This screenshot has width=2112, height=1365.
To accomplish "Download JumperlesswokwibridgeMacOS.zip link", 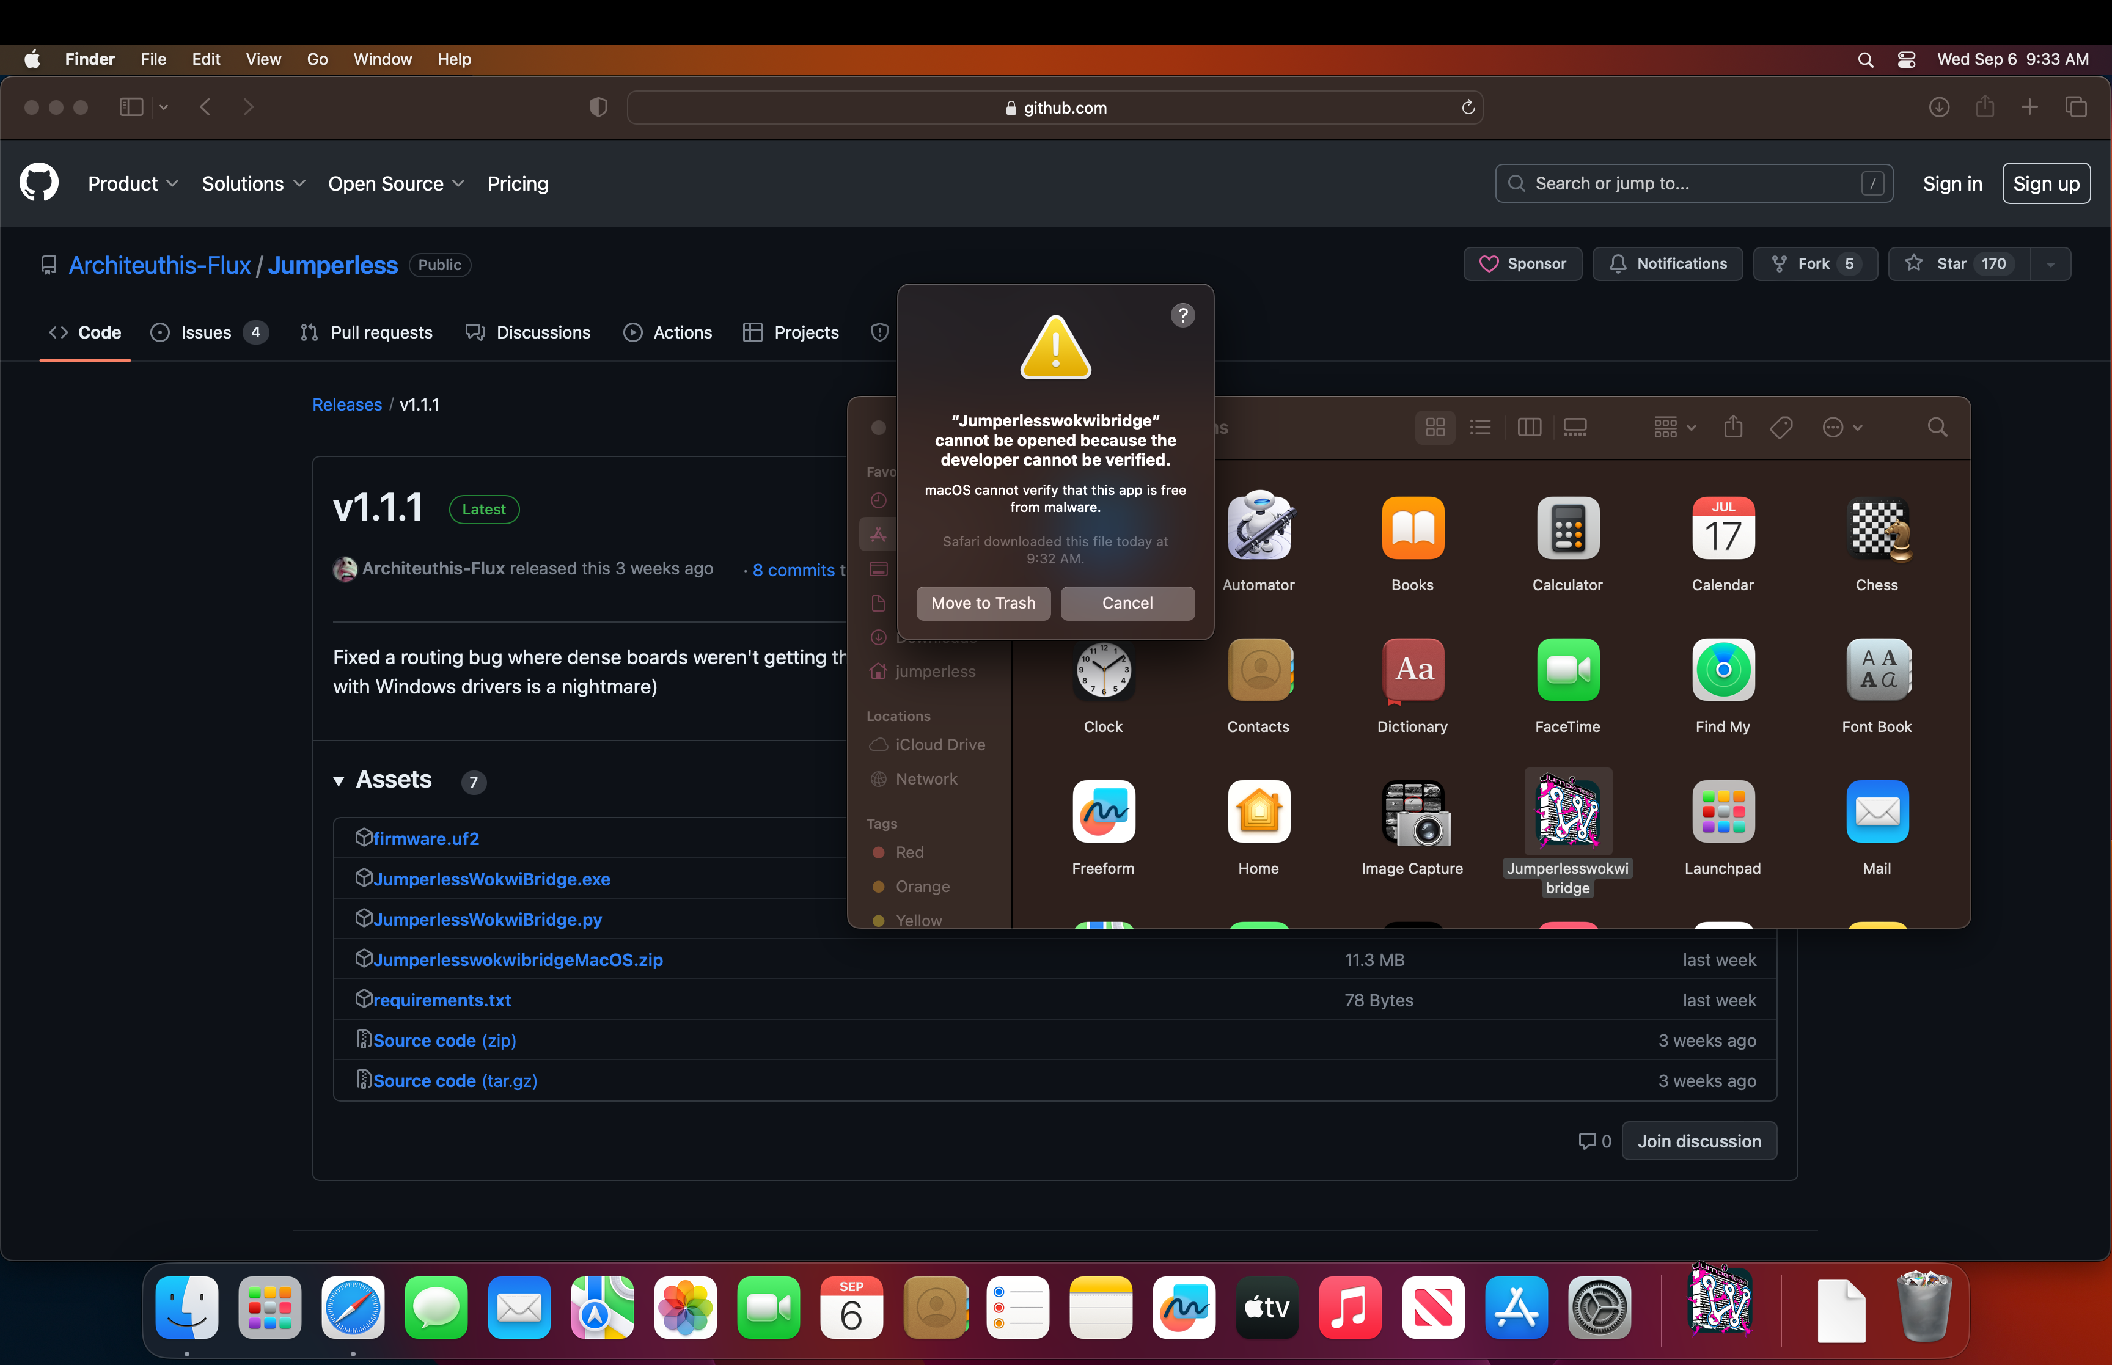I will pos(518,959).
